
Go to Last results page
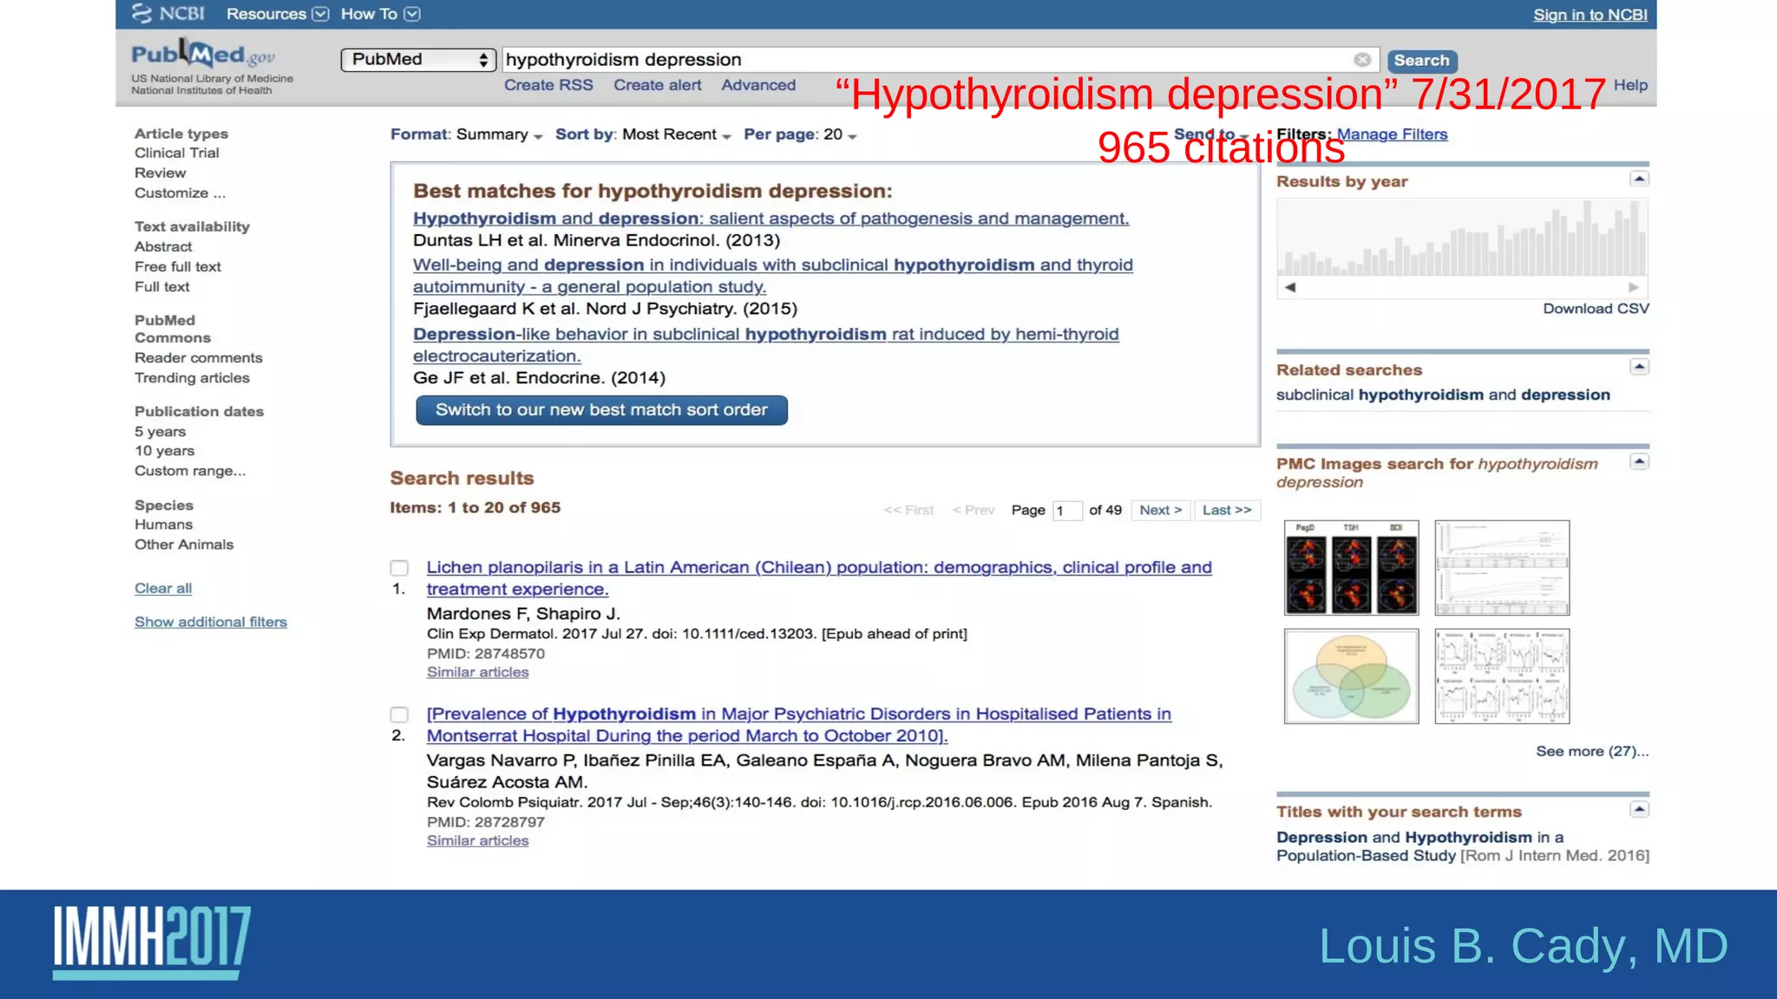(x=1227, y=510)
